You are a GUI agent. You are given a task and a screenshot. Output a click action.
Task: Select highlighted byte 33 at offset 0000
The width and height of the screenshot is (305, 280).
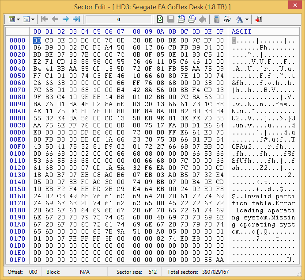pyautogui.click(x=37, y=40)
